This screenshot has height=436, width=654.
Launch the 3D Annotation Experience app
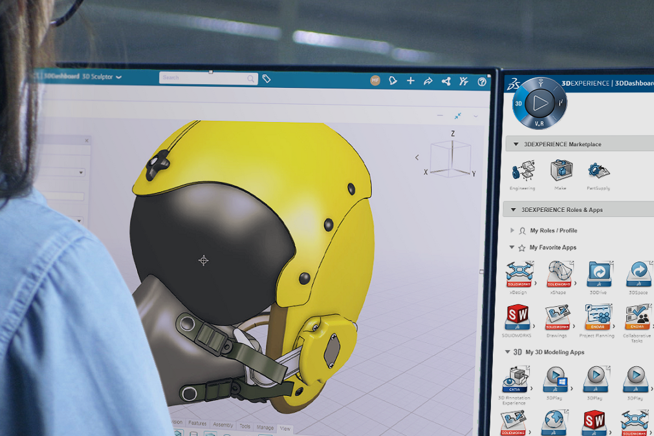point(516,379)
